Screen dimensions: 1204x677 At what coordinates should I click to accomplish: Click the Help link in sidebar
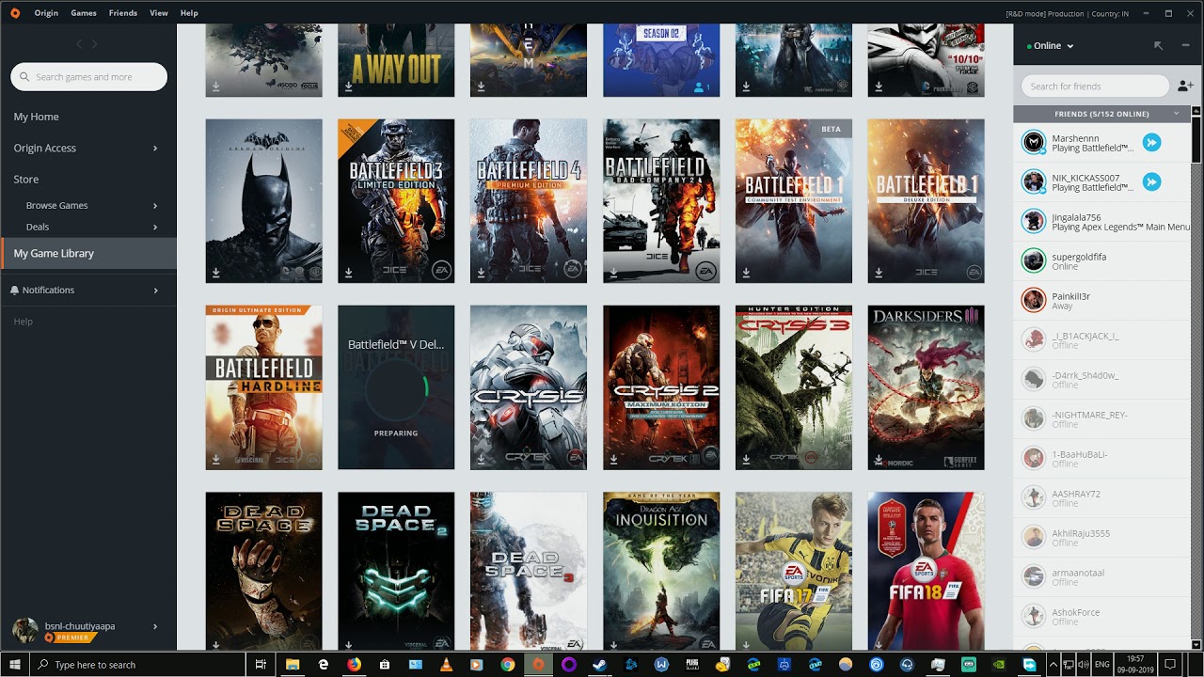24,322
